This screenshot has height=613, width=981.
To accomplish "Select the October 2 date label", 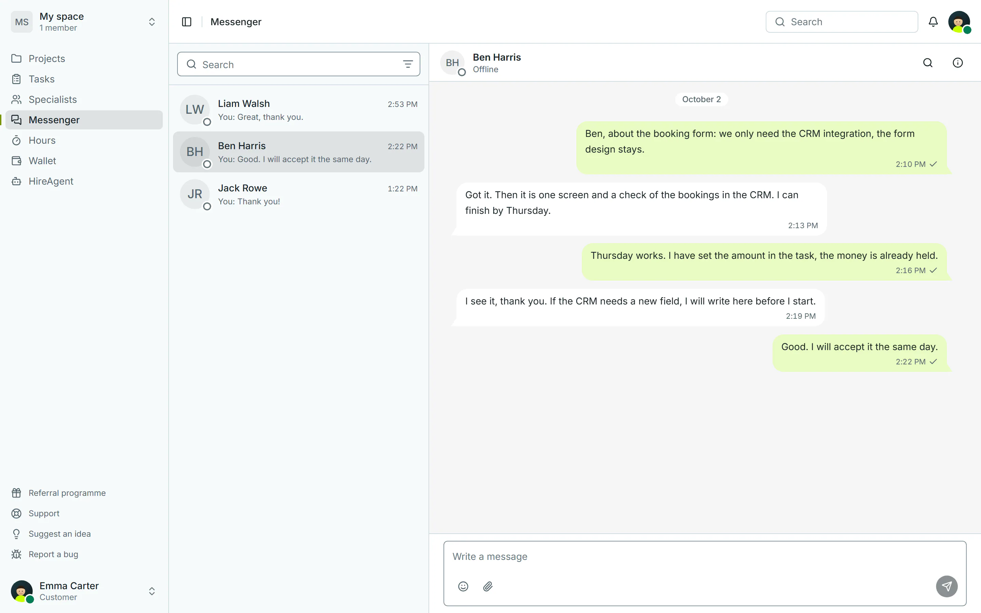I will coord(701,99).
